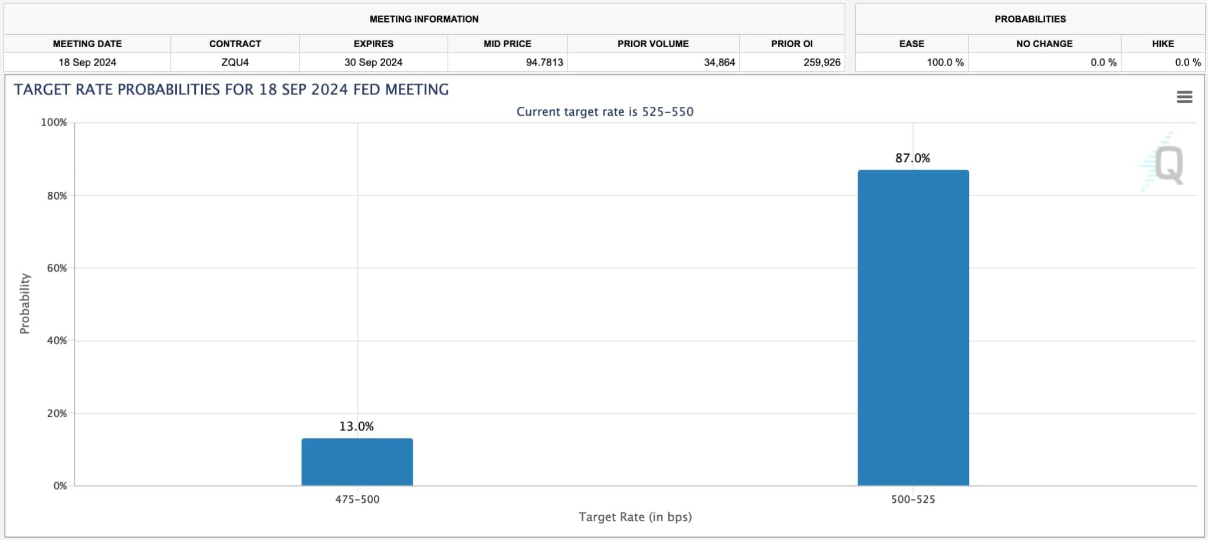Viewport: 1208px width, 540px height.
Task: Select the ZQU4 contract entry
Action: 235,62
